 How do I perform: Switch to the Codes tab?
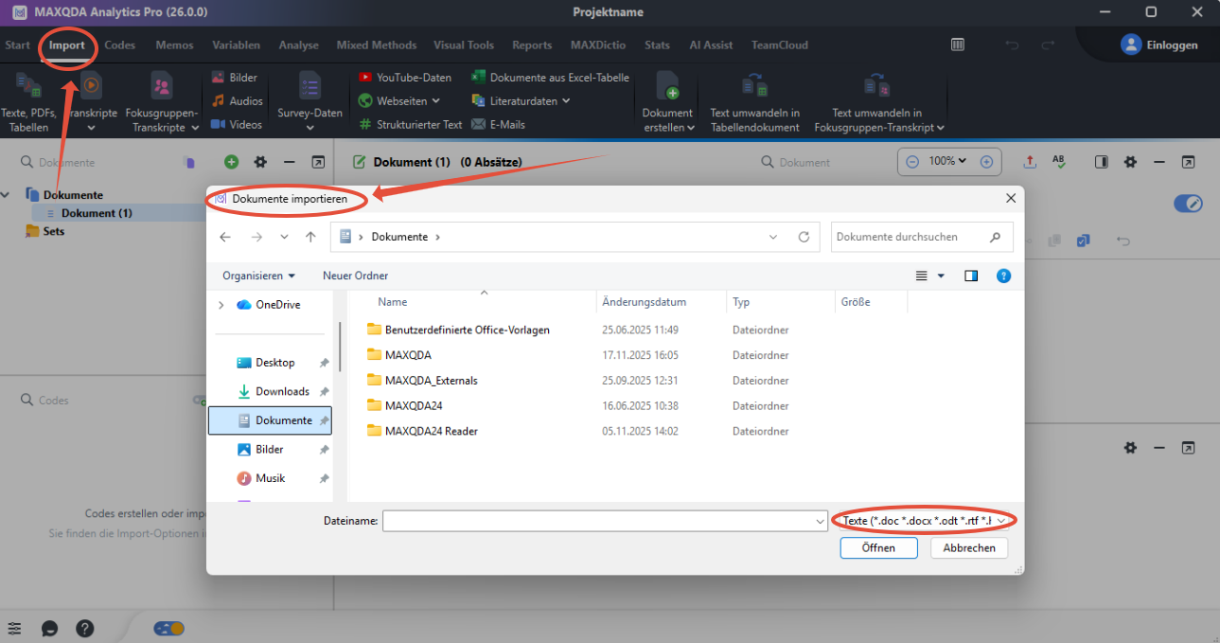pos(120,45)
